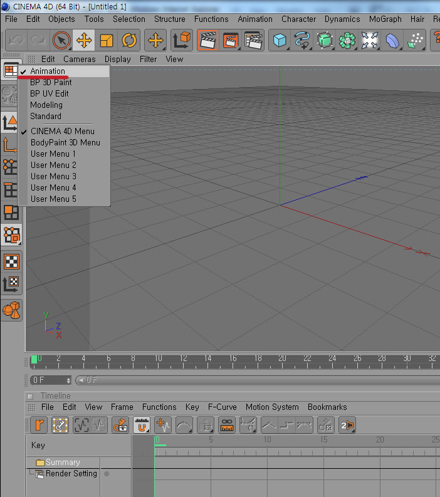Switch the object coordinate system icon
This screenshot has width=440, height=497.
182,40
